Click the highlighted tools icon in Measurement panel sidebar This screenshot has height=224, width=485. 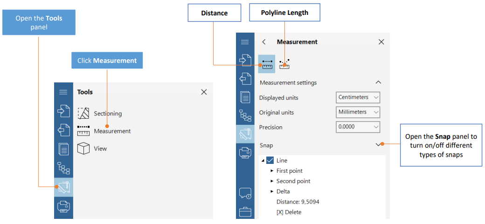coord(245,134)
